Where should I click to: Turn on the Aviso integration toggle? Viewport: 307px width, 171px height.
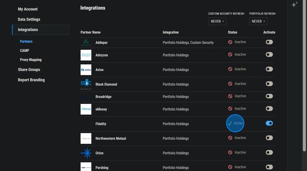(269, 69)
